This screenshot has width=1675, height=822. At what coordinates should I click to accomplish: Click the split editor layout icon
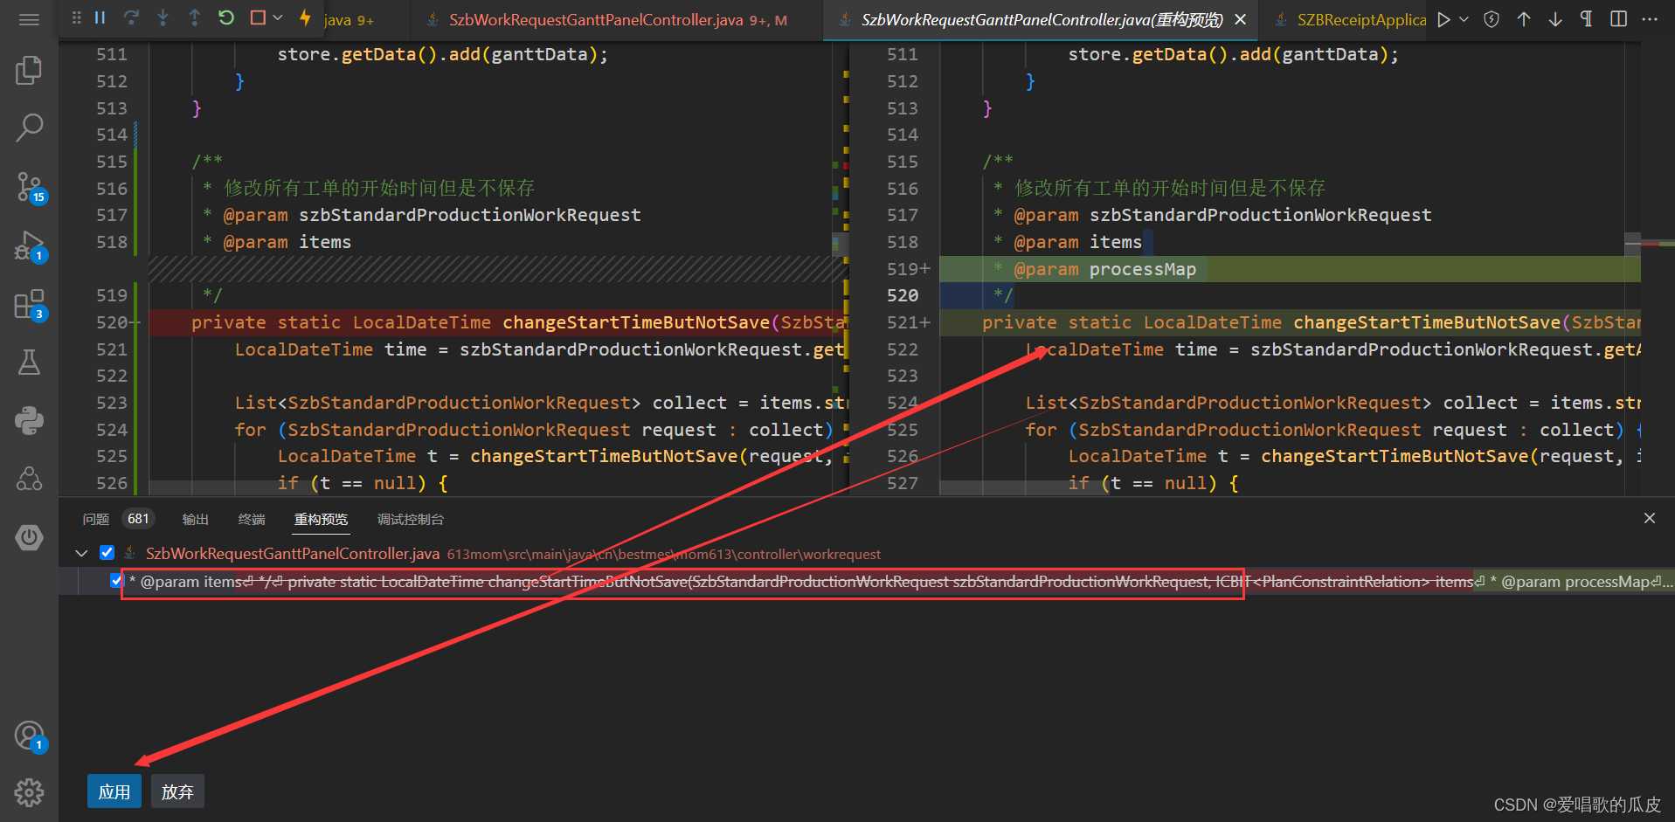1618,19
